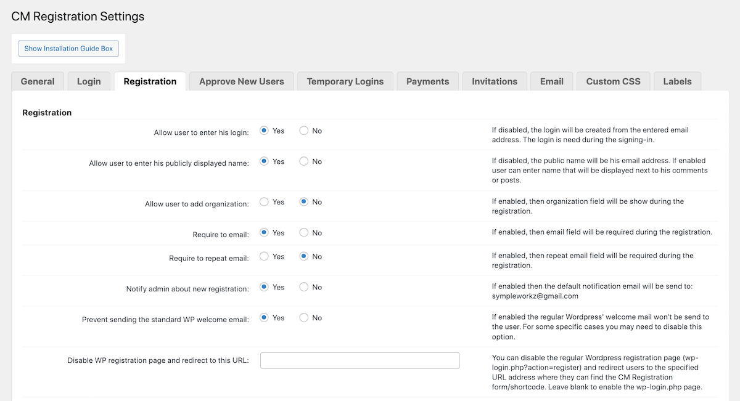Switch to the General tab

[x=38, y=81]
